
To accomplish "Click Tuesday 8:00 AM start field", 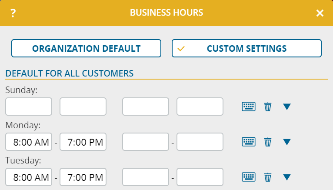I will point(29,177).
